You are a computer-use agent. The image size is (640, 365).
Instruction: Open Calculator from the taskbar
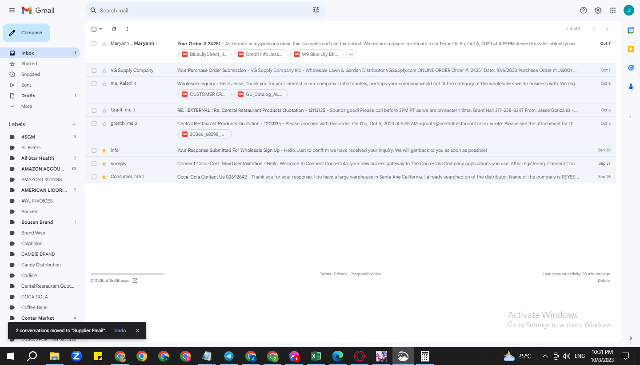tap(425, 356)
